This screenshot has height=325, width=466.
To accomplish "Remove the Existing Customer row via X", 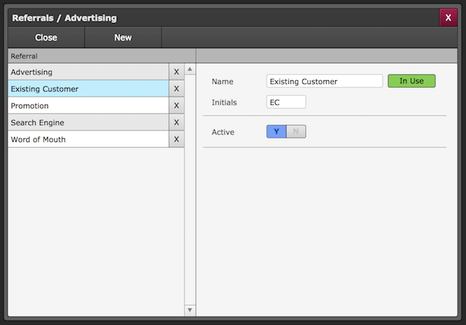I will (176, 89).
